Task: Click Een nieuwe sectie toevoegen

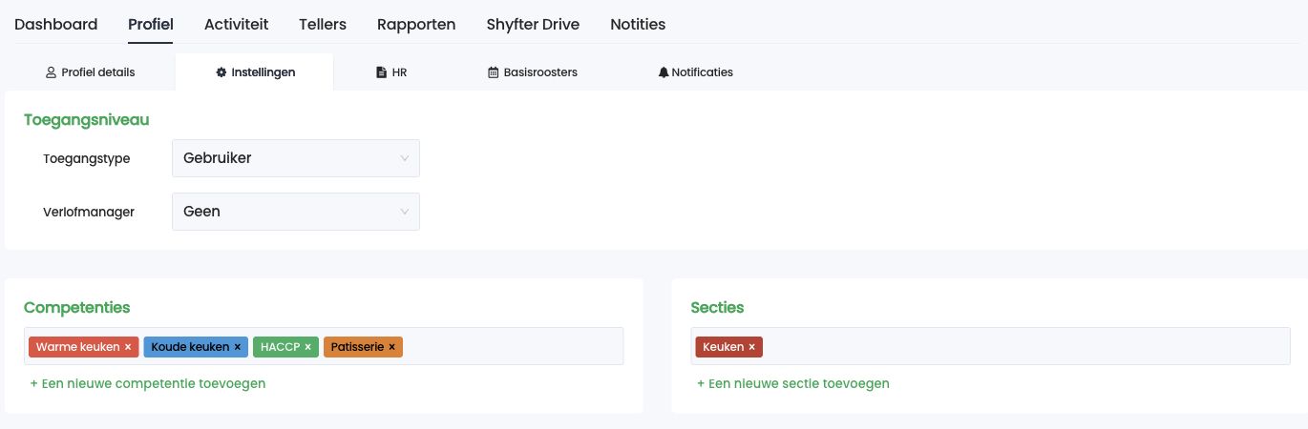Action: point(792,383)
